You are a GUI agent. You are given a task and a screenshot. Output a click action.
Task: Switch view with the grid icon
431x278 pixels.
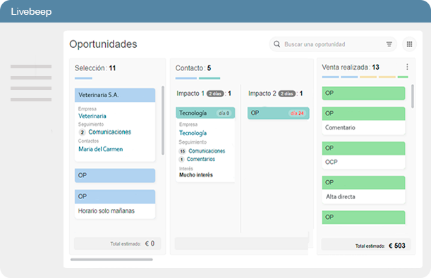409,44
